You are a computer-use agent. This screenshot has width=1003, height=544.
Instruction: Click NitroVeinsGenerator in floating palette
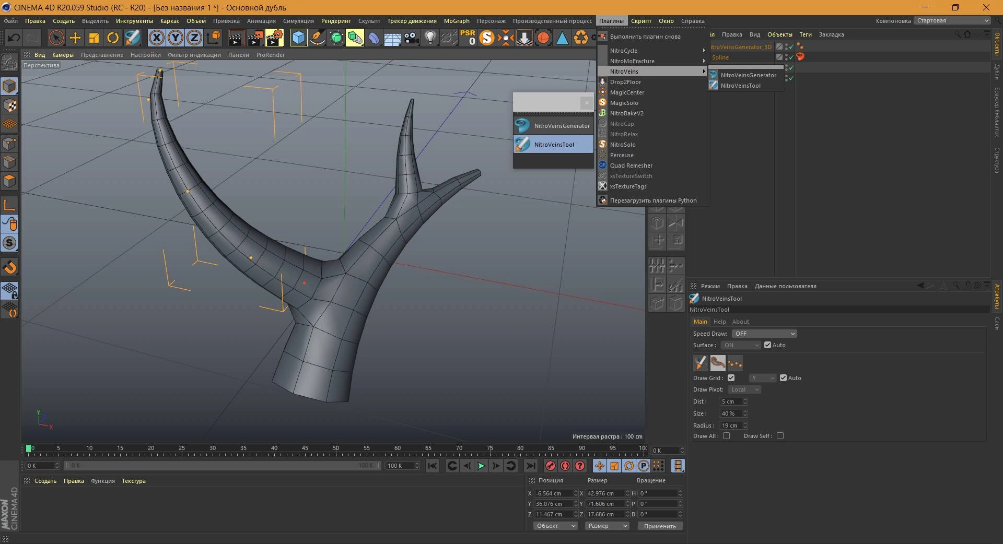click(x=553, y=125)
